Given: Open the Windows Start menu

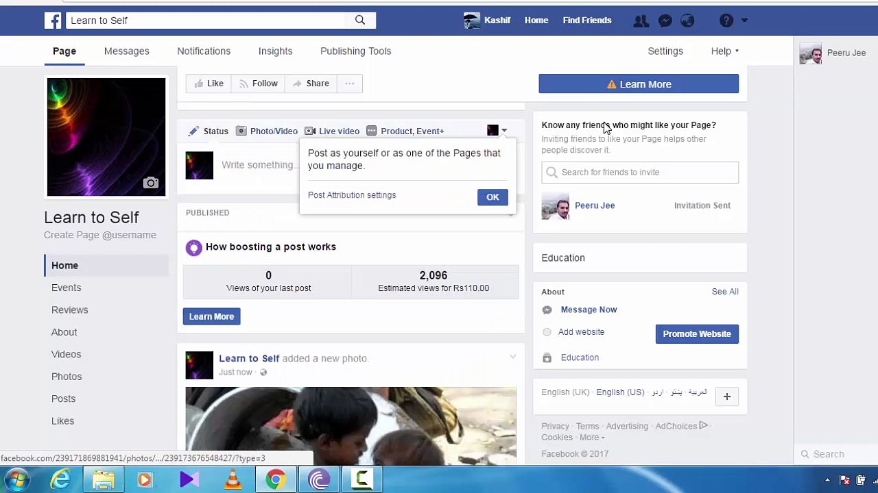Looking at the screenshot, I should coord(18,479).
